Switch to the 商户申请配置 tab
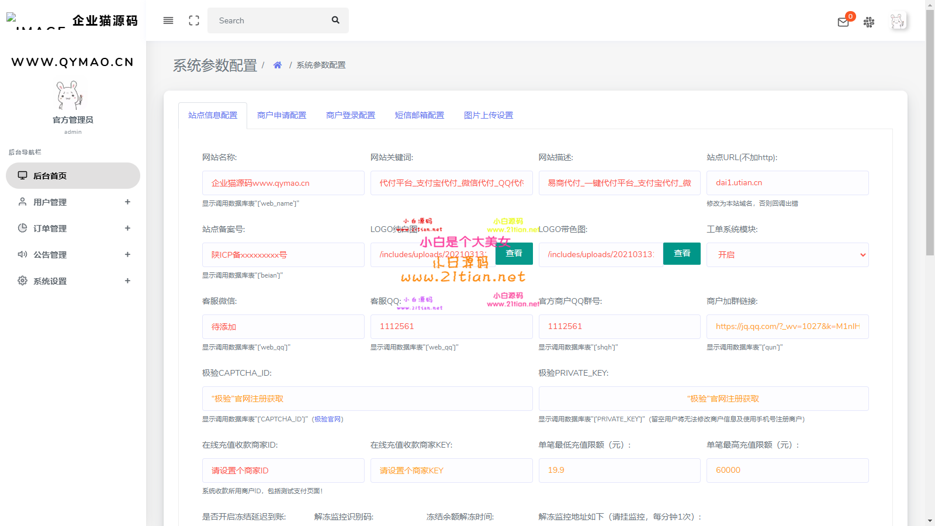Viewport: 935px width, 526px height. click(x=282, y=115)
